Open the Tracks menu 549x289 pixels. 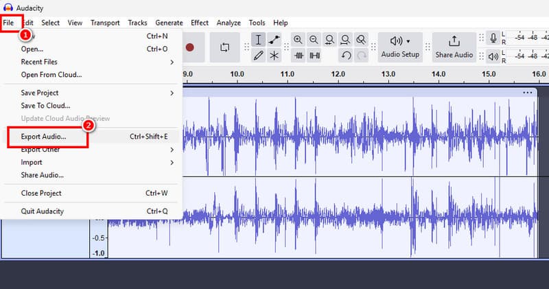[137, 23]
